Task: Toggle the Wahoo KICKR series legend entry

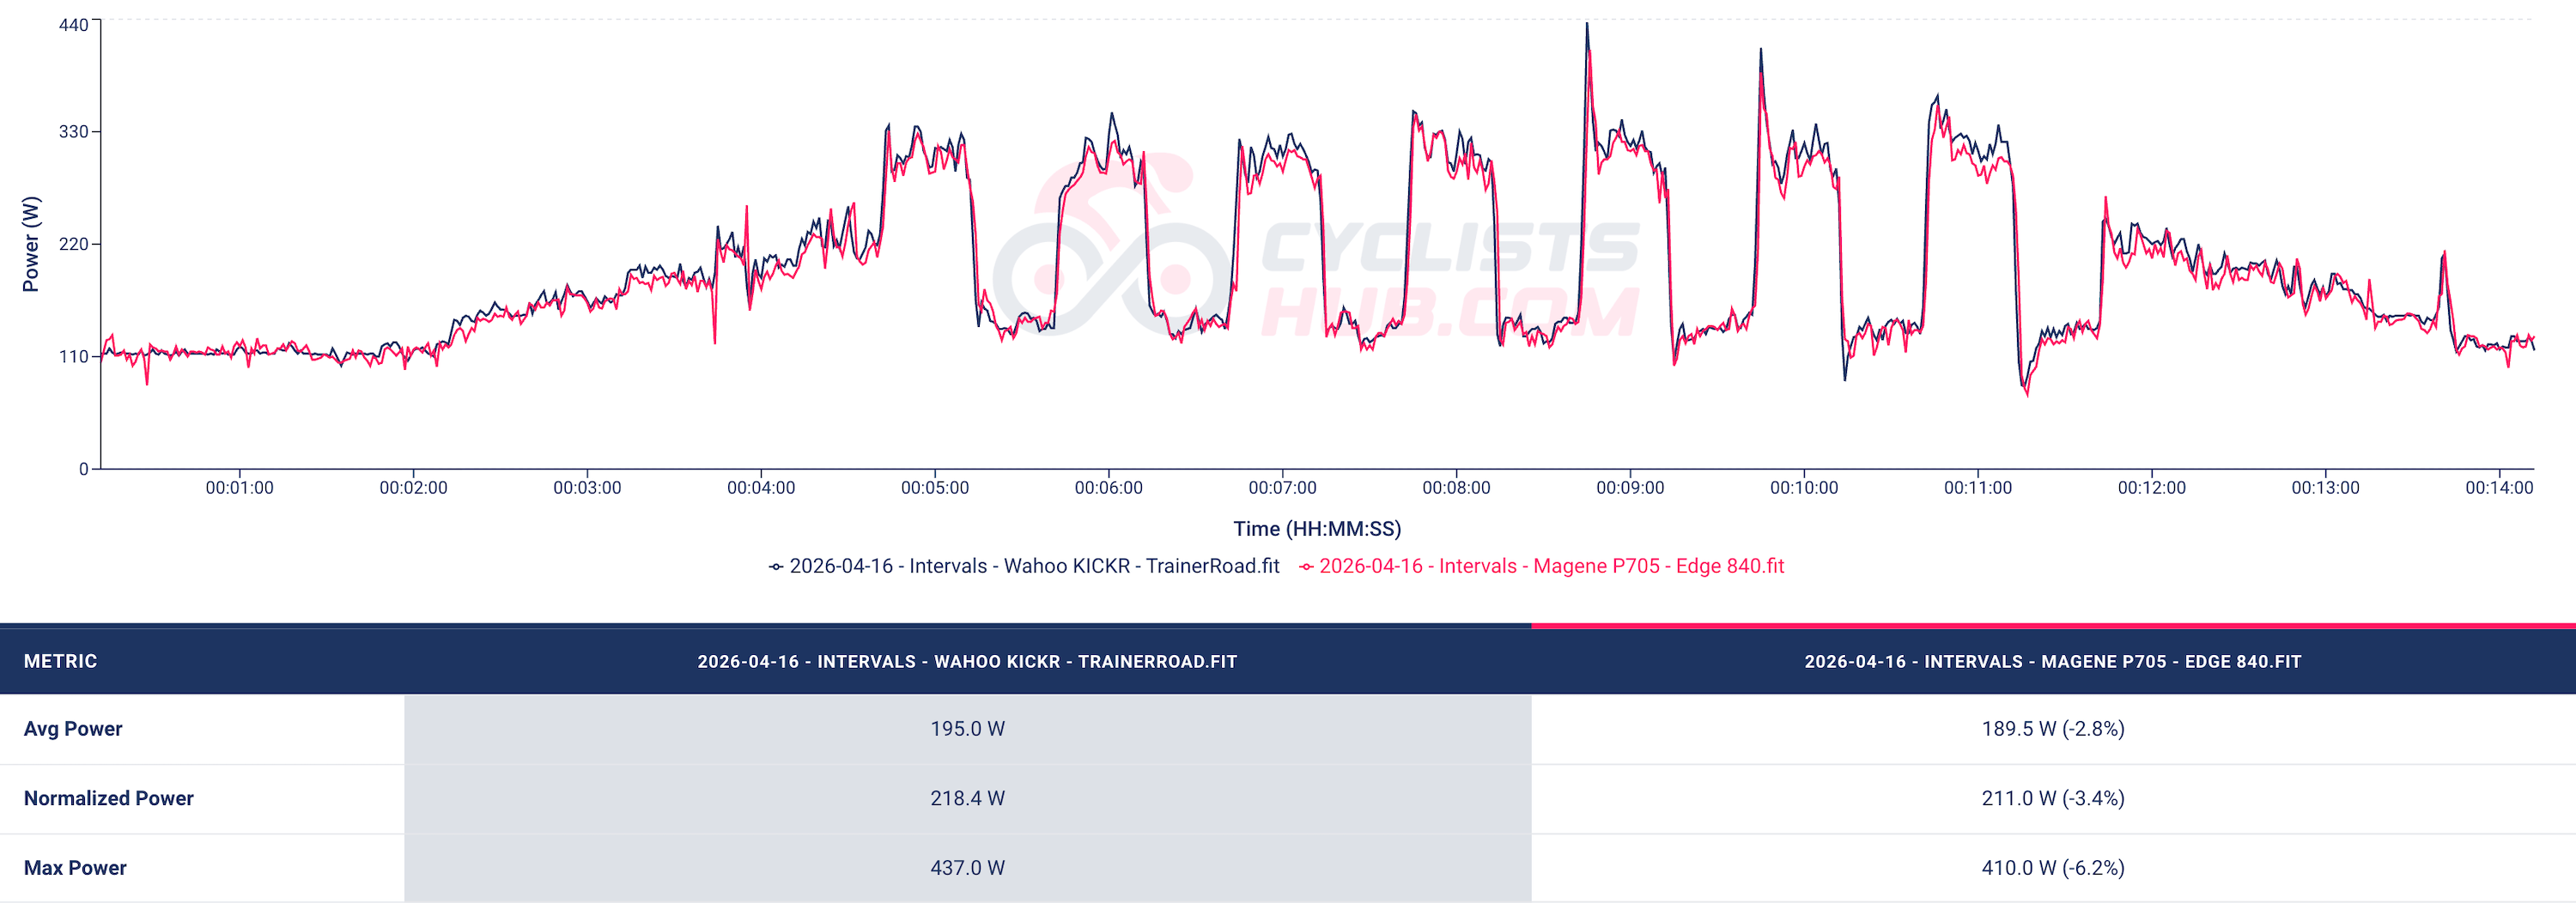Action: (x=1033, y=566)
